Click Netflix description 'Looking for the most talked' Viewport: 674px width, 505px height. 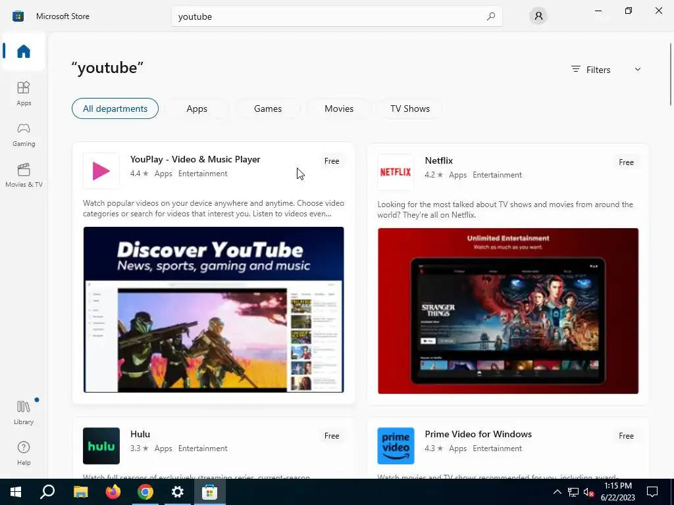[505, 210]
